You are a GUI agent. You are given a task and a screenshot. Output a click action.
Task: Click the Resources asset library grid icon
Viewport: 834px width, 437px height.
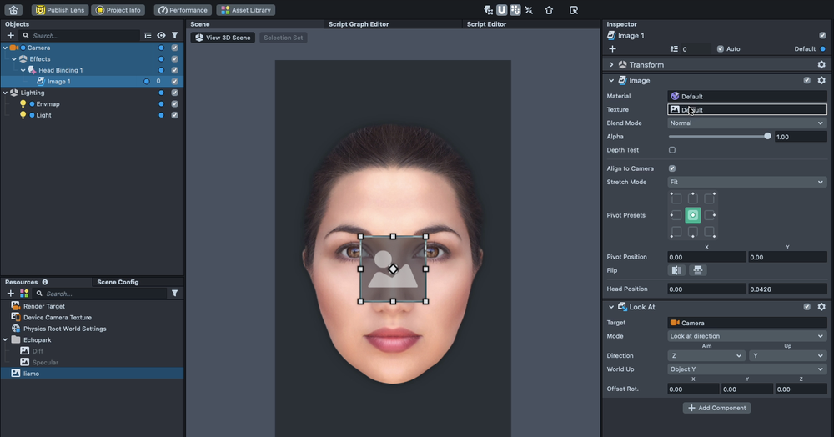point(24,294)
